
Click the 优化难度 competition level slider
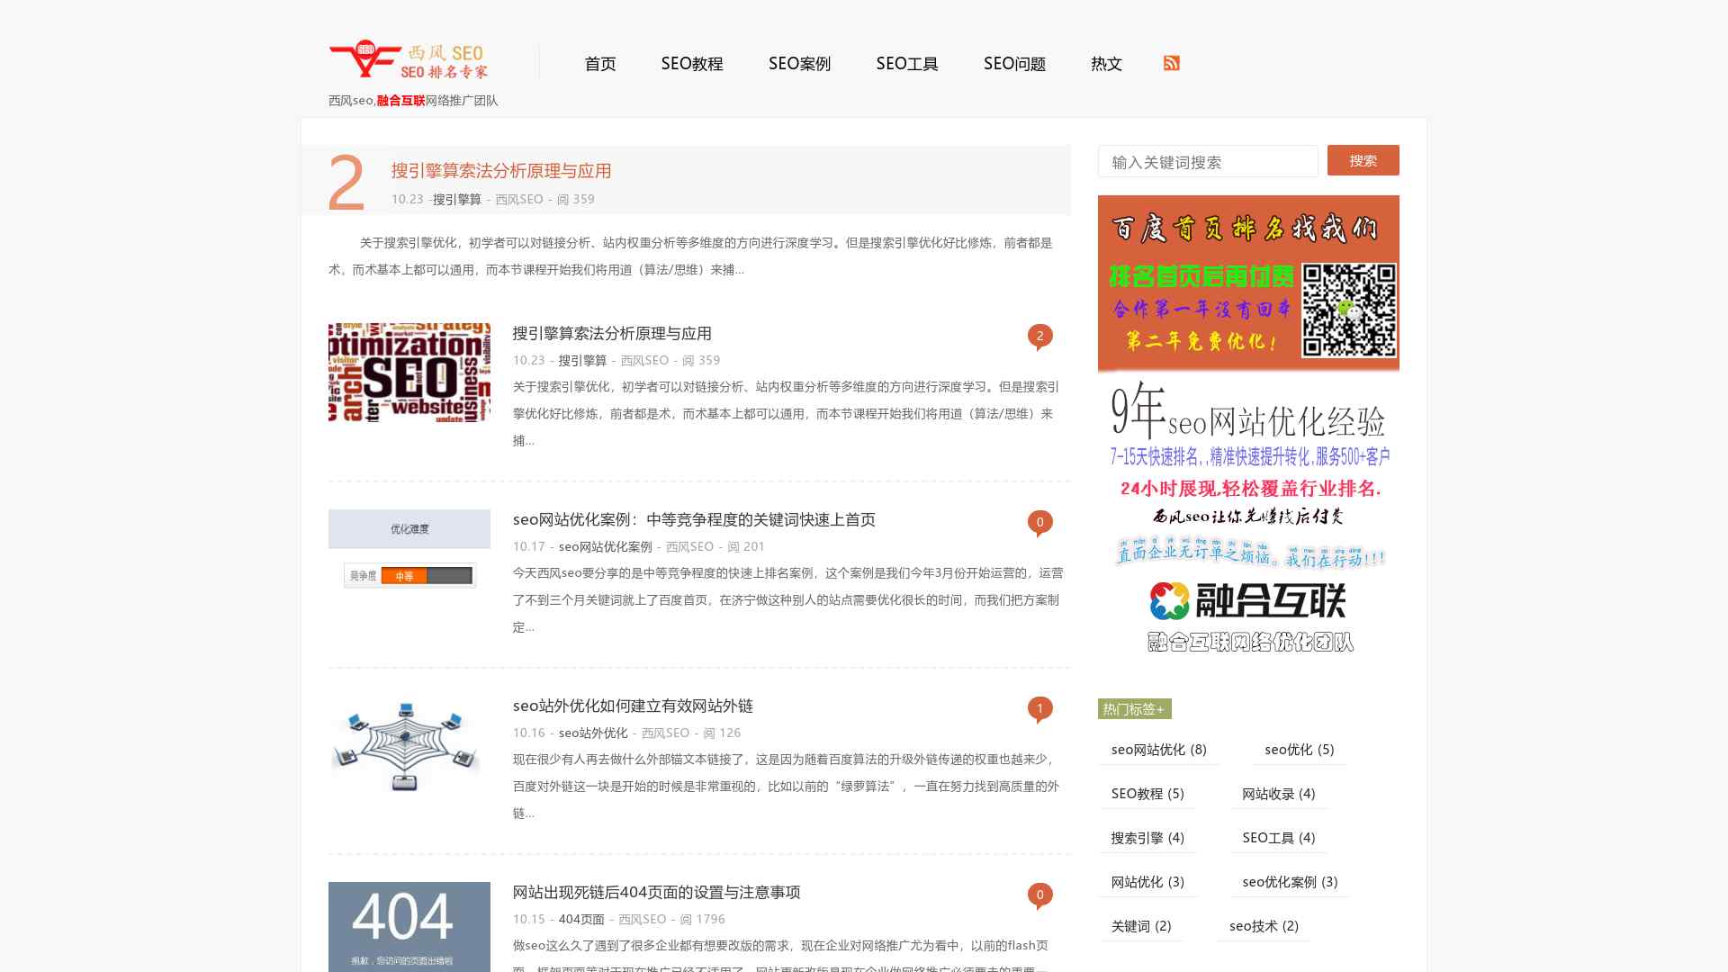coord(408,574)
